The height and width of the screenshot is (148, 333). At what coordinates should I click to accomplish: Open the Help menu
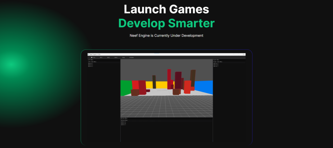(x=109, y=57)
